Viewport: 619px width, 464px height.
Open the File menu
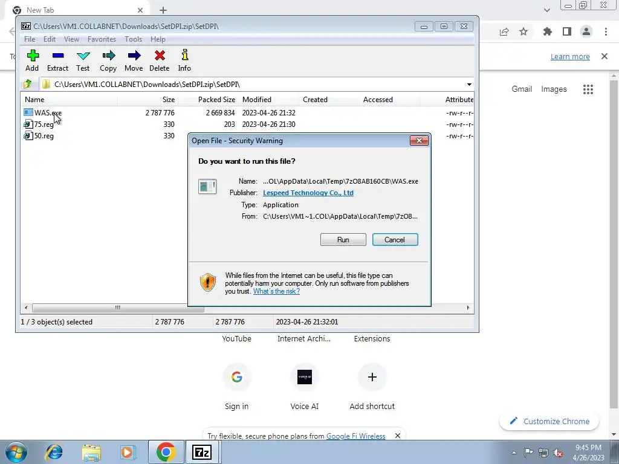click(30, 39)
